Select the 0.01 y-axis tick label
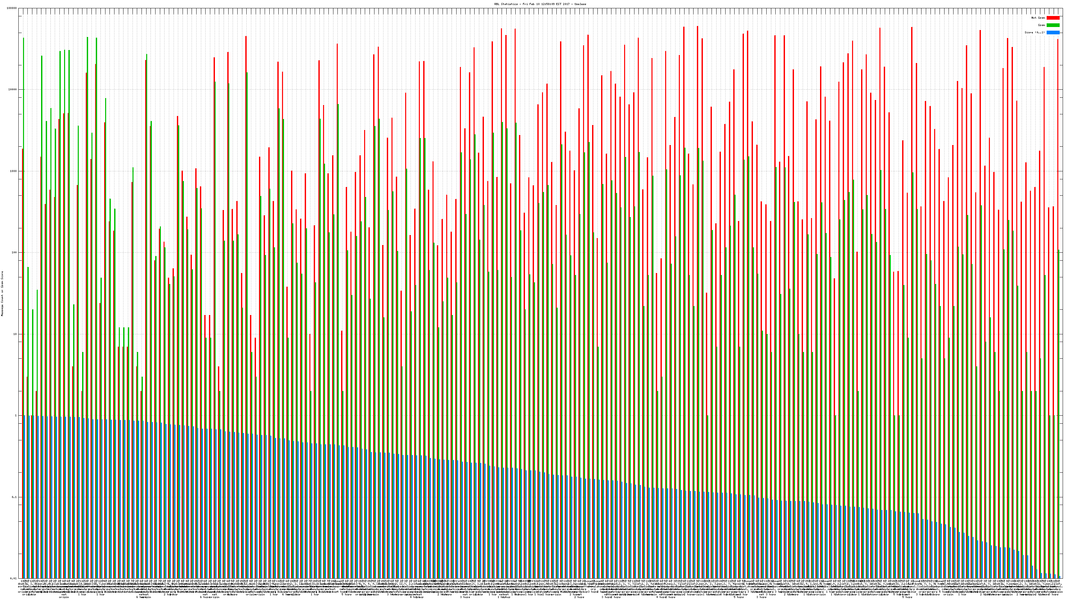Image resolution: width=1068 pixels, height=600 pixels. [14, 578]
